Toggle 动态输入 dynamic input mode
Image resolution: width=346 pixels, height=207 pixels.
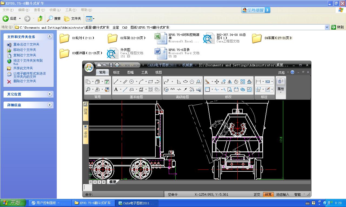(283, 194)
